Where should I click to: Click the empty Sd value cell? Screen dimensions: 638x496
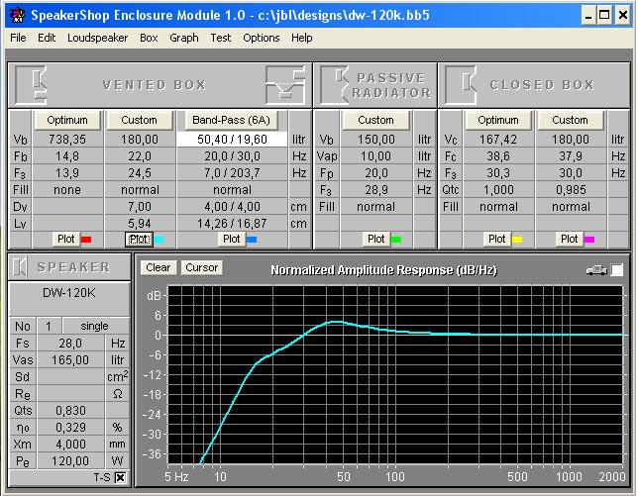70,377
